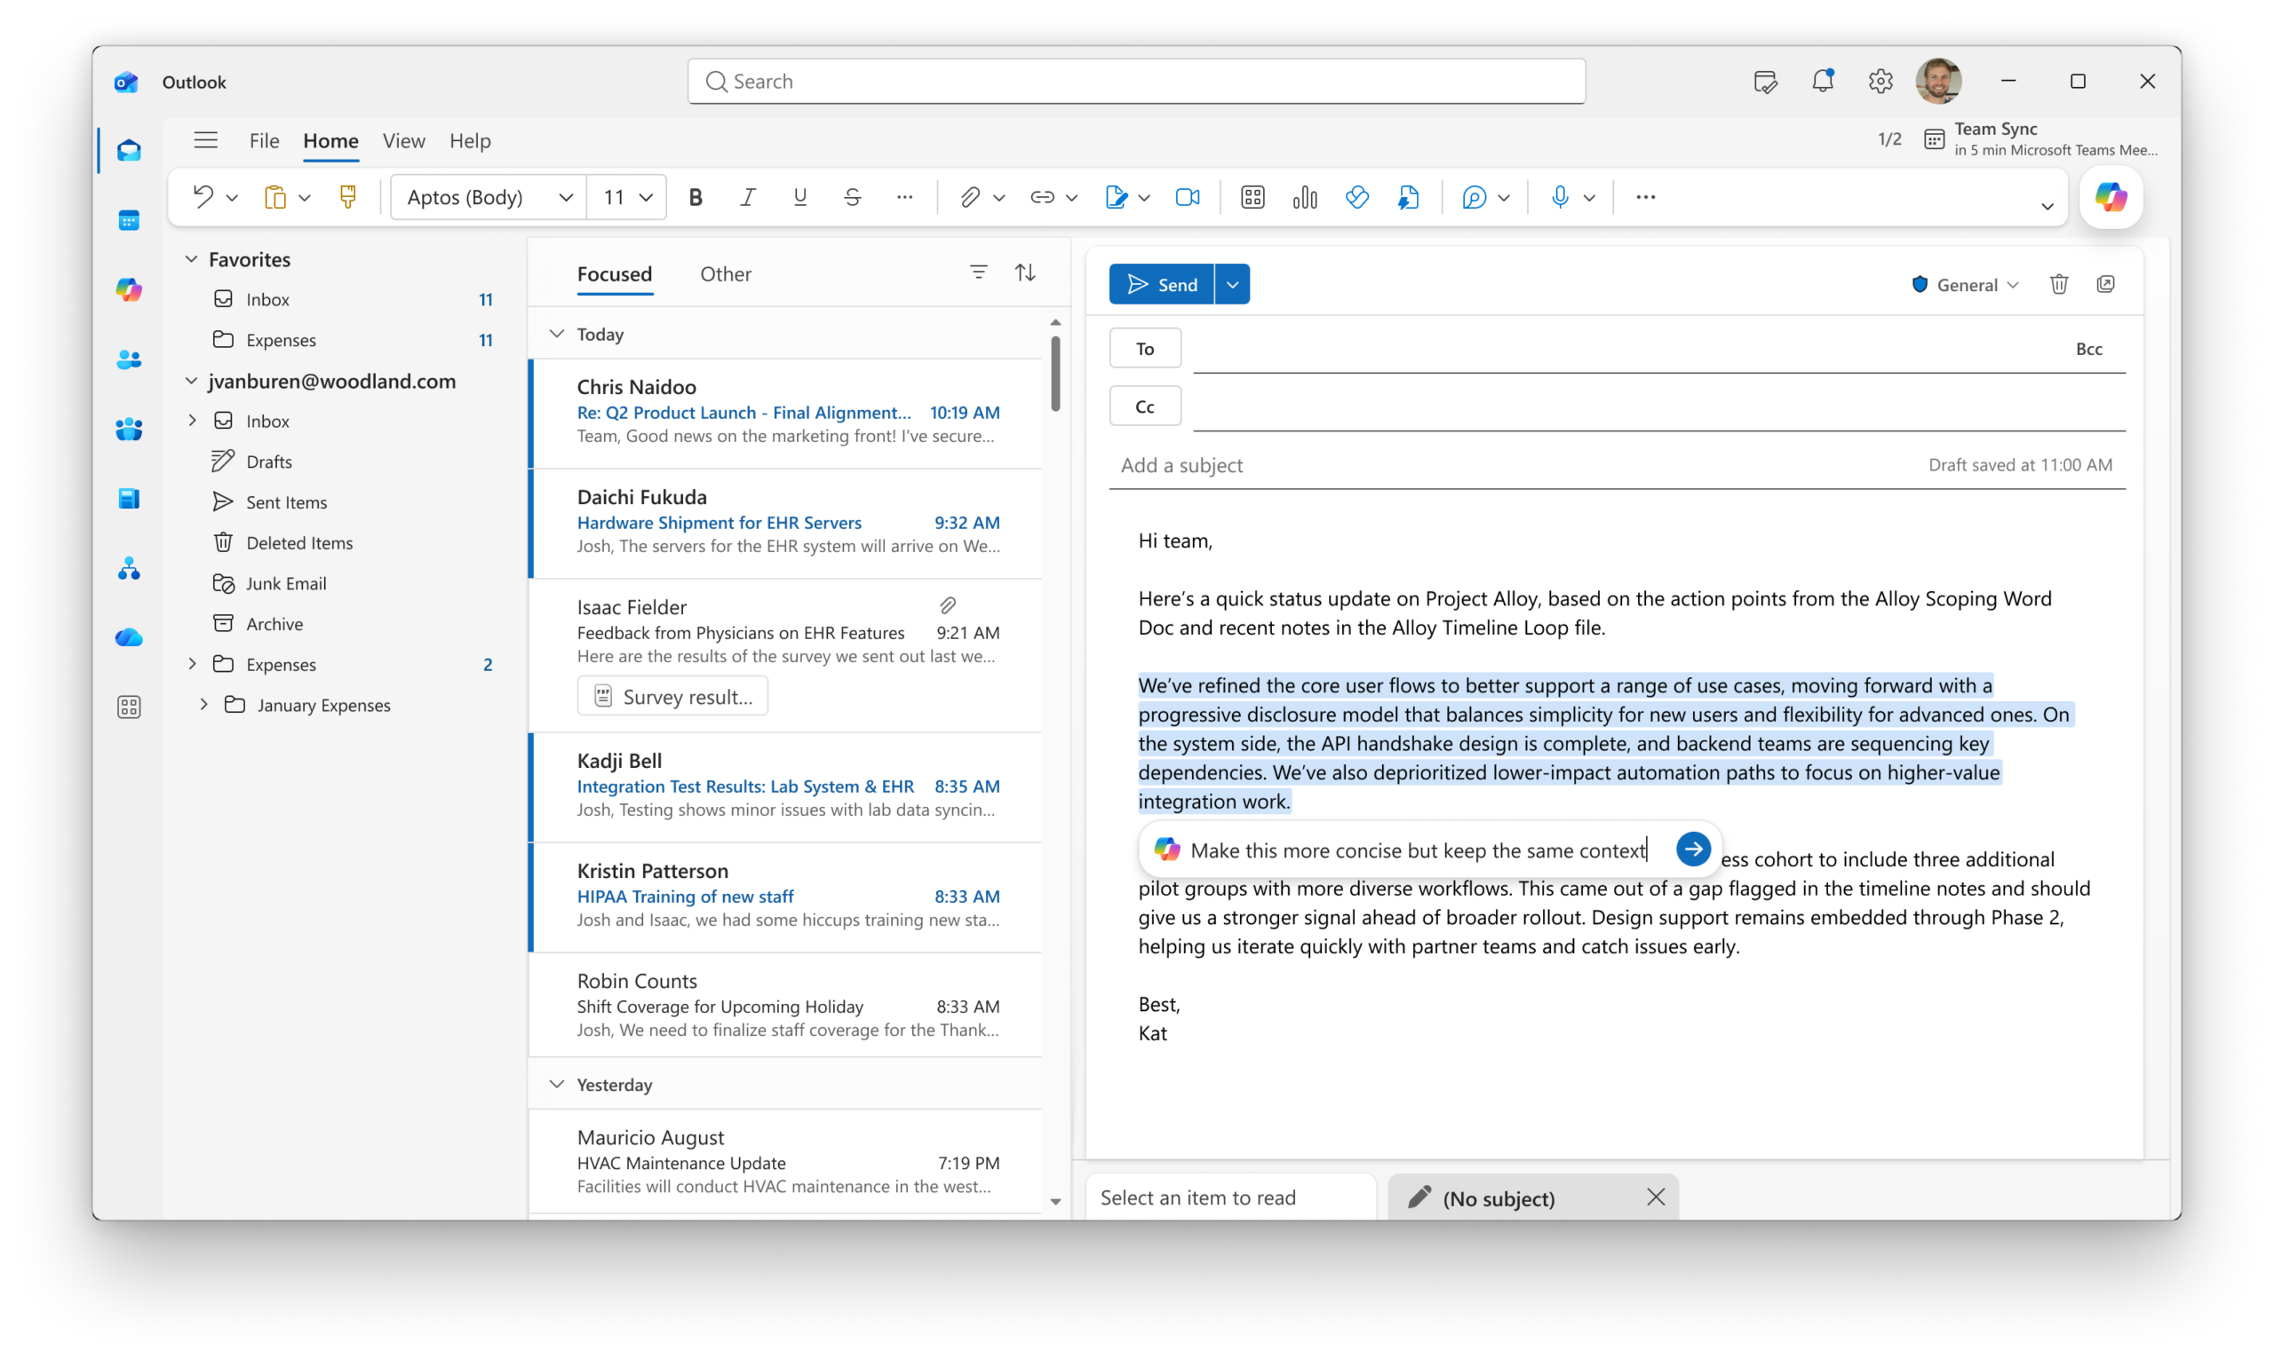This screenshot has width=2274, height=1359.
Task: Toggle the navigation pane hamburger button
Action: (205, 140)
